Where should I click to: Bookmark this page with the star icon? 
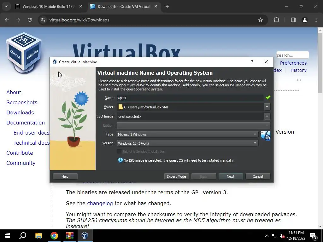260,20
